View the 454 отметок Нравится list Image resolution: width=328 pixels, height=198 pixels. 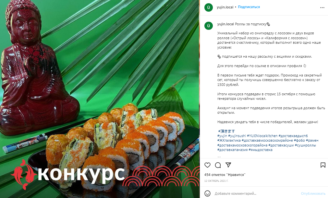pos(225,175)
